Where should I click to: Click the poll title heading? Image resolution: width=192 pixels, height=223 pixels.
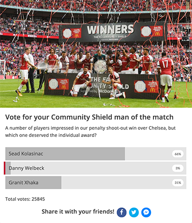(x=89, y=117)
